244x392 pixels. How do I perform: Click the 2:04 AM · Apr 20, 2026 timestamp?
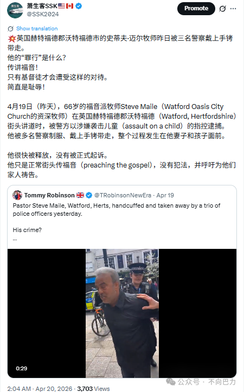(x=40, y=389)
